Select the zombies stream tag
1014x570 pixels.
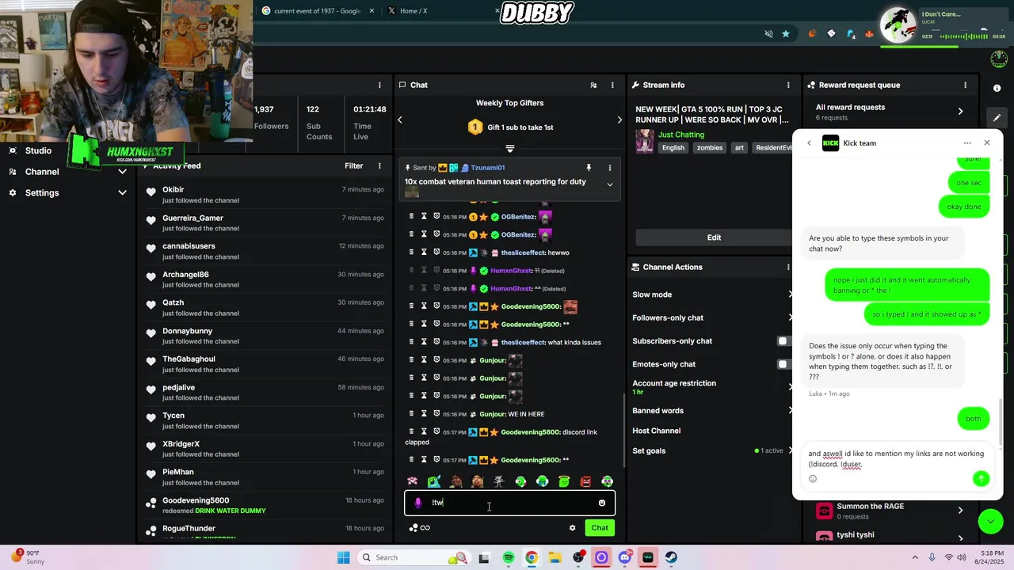pos(710,148)
